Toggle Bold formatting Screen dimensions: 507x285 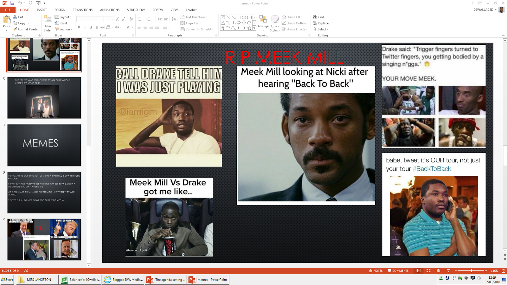tap(79, 27)
